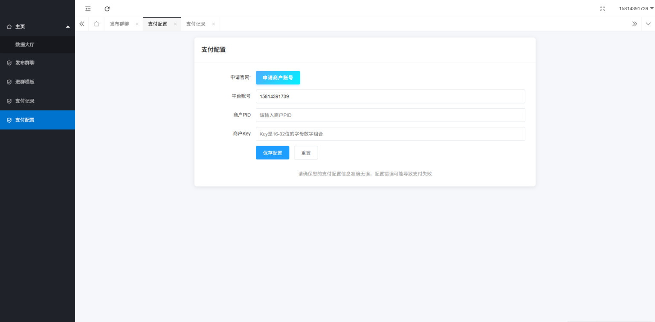Screen dimensions: 655x322
Task: Close the 发布群聊 tab
Action: tap(137, 24)
